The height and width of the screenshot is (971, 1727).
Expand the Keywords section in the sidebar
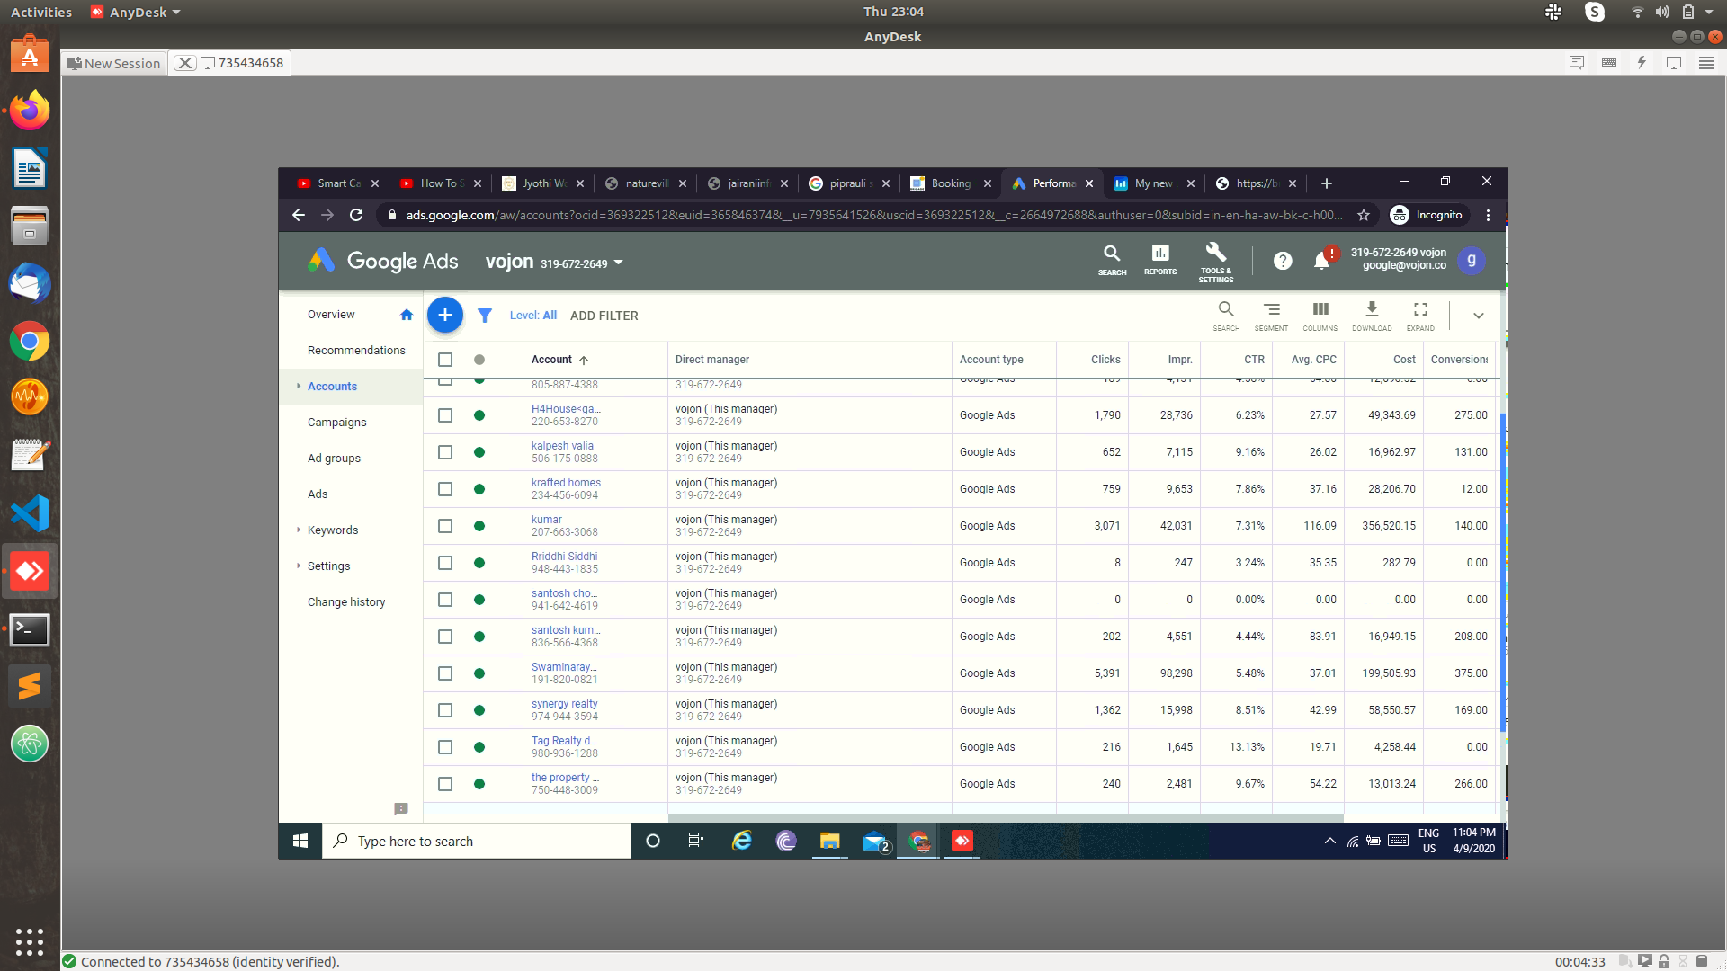pos(299,530)
